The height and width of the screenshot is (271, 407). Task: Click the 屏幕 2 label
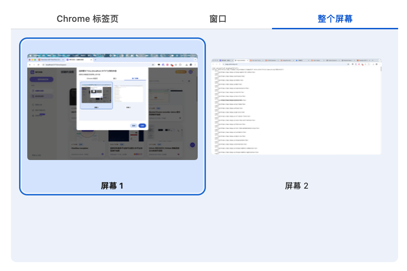tap(297, 186)
